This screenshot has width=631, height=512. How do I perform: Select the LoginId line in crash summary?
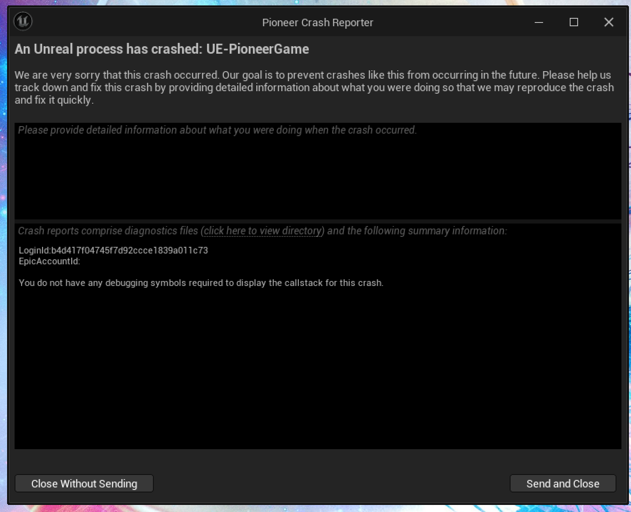click(x=113, y=250)
